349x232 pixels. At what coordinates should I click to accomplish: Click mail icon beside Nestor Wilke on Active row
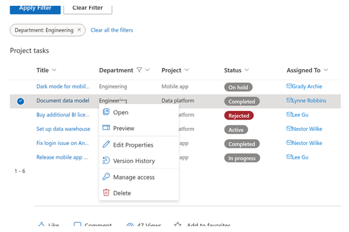(289, 129)
